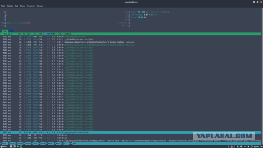Screen dimensions: 263x148
Task: Select process 1507 cat row
Action: click(131, 135)
